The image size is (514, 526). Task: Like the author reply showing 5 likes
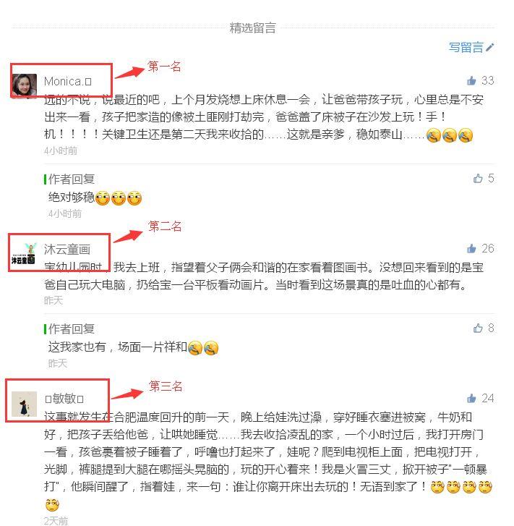click(x=478, y=179)
